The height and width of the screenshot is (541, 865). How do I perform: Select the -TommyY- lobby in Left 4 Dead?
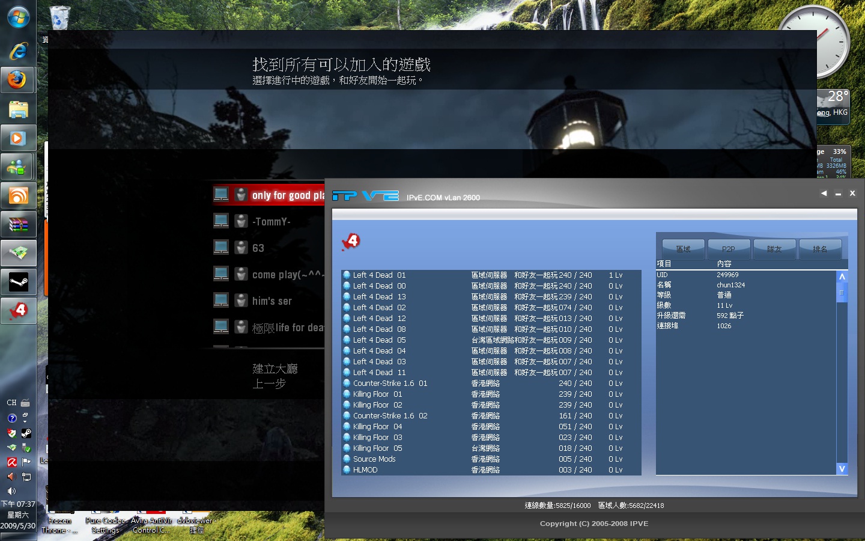coord(269,221)
